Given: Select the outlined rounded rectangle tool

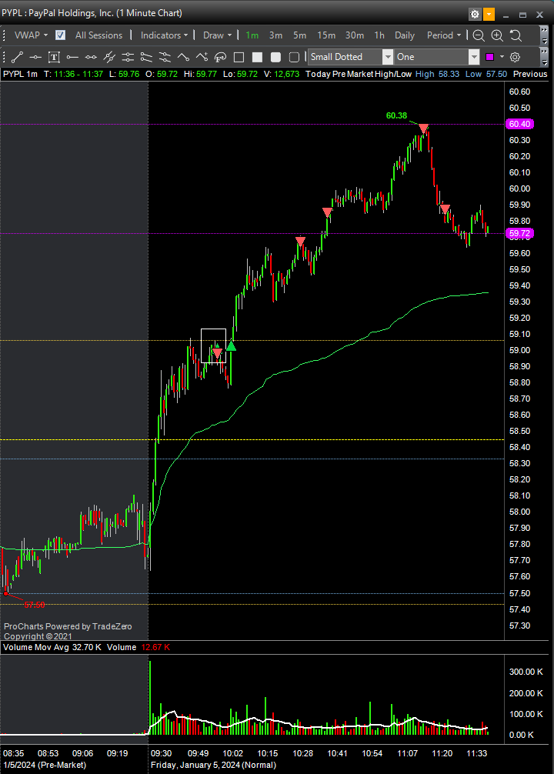Looking at the screenshot, I should coord(294,57).
